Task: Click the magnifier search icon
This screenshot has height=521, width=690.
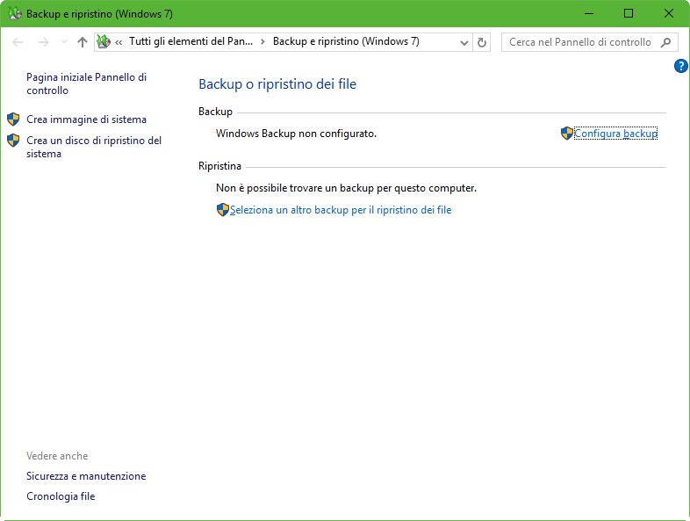Action: click(x=666, y=42)
